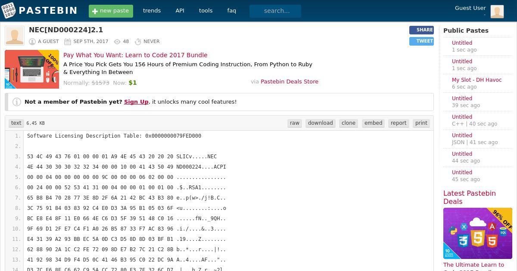
Task: Focus the search input field
Action: [x=275, y=11]
